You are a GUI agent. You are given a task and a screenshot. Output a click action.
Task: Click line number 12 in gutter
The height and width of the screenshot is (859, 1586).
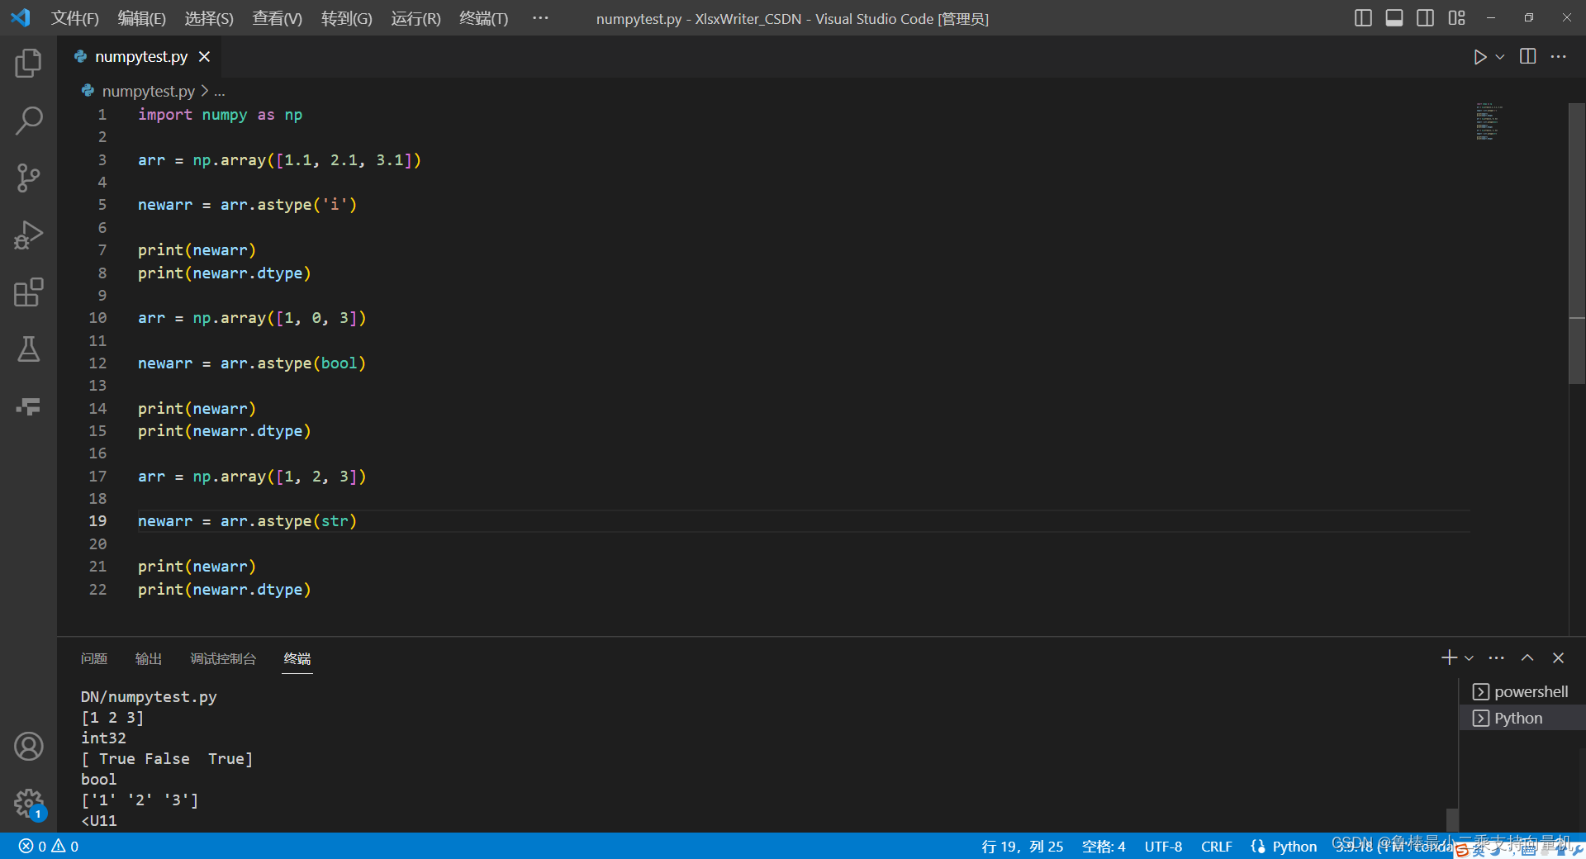(97, 363)
